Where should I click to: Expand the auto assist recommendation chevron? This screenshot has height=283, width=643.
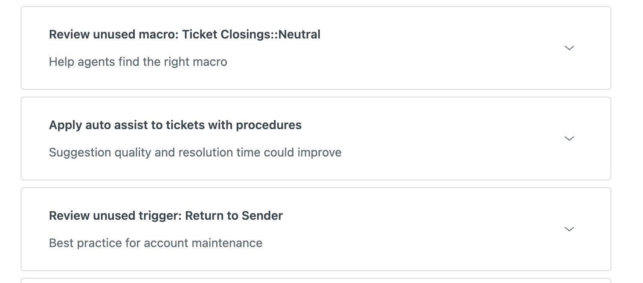569,139
